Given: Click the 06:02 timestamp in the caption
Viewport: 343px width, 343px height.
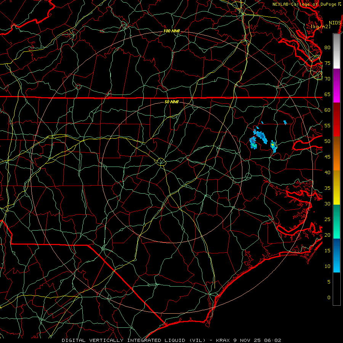Looking at the screenshot, I should tap(272, 340).
